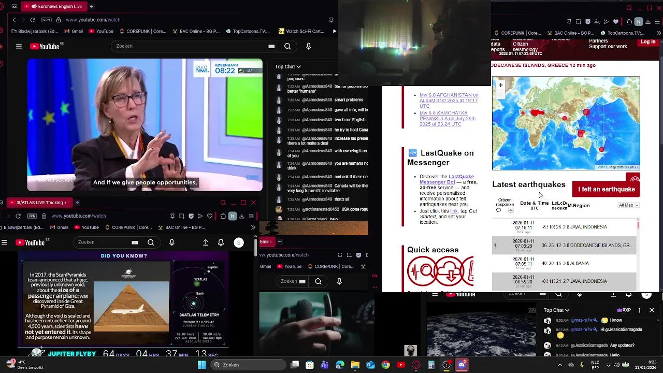Open new tab next to 3I/ATLAS tab
This screenshot has height=373, width=663.
[77, 203]
